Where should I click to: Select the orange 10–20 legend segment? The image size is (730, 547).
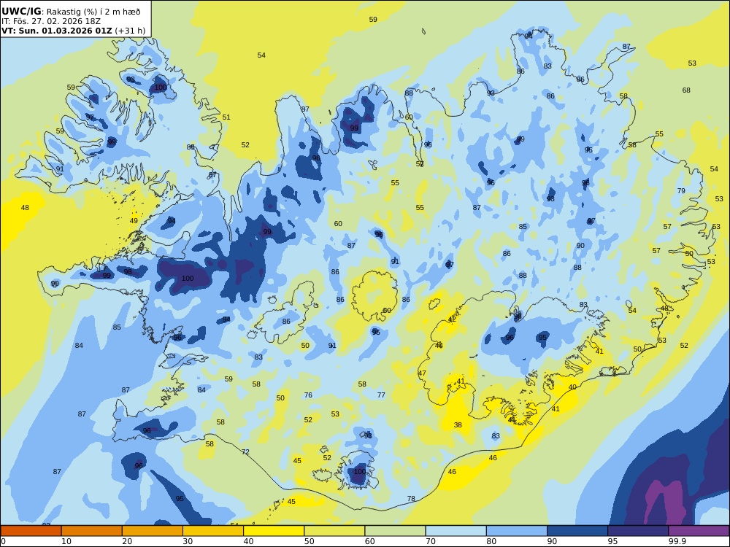click(x=92, y=531)
